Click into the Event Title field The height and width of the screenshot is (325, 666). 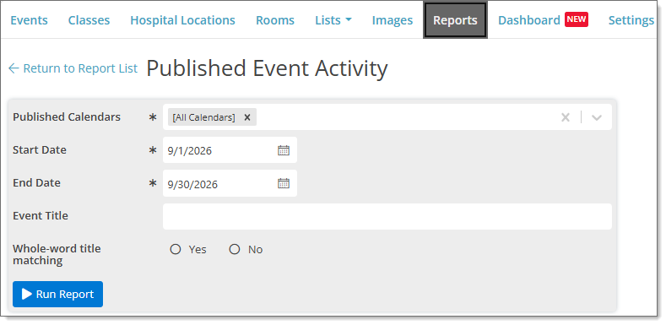tap(387, 216)
